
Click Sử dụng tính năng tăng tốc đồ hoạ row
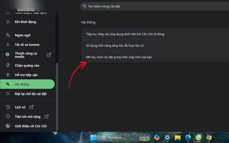pyautogui.click(x=155, y=45)
